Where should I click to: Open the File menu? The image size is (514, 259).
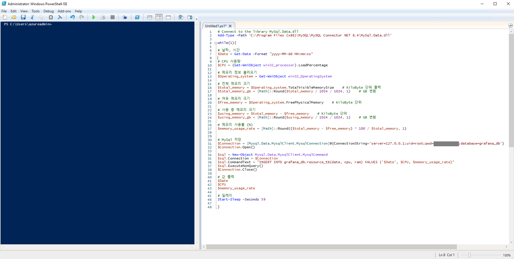(4, 11)
